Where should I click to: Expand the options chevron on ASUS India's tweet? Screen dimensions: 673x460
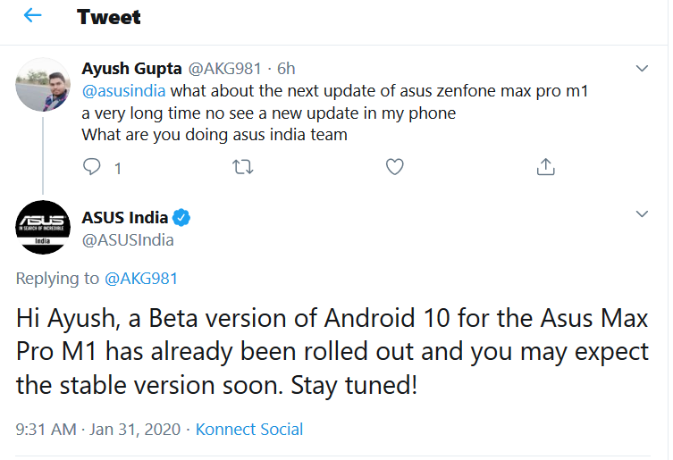coord(642,213)
